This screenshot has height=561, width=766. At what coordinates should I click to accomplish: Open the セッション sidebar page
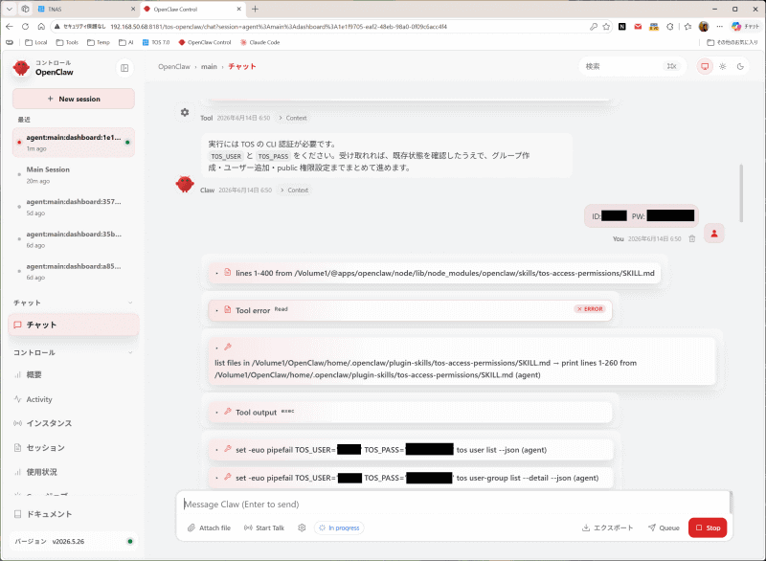tap(74, 448)
